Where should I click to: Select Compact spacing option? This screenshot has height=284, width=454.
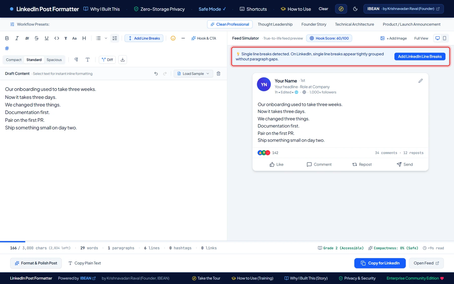pos(14,60)
